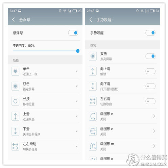Tap the 长按 long-press circle icon

pos(16,101)
